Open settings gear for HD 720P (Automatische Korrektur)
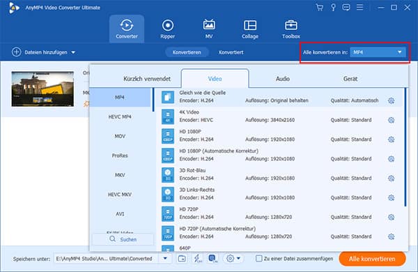This screenshot has width=418, height=272. coord(391,236)
